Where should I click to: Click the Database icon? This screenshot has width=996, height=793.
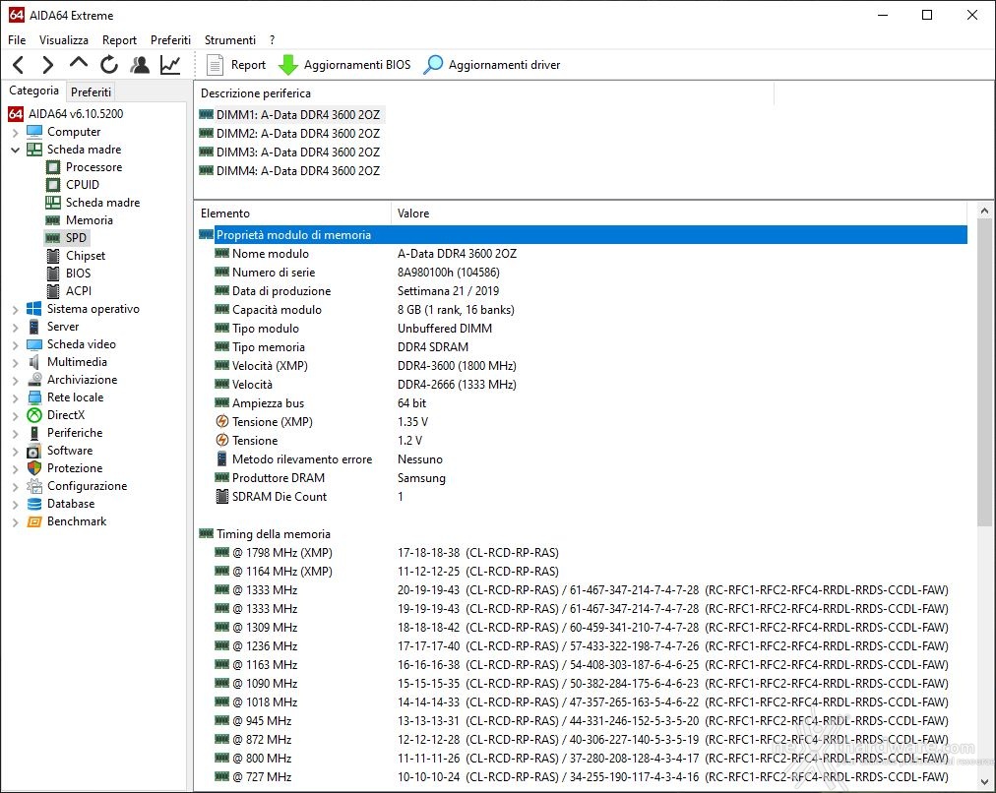tap(34, 504)
